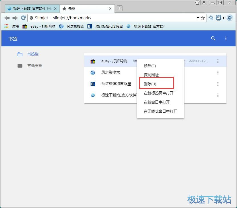Reload the page with the refresh icon
Screen dimensions: 237x208
click(x=23, y=18)
